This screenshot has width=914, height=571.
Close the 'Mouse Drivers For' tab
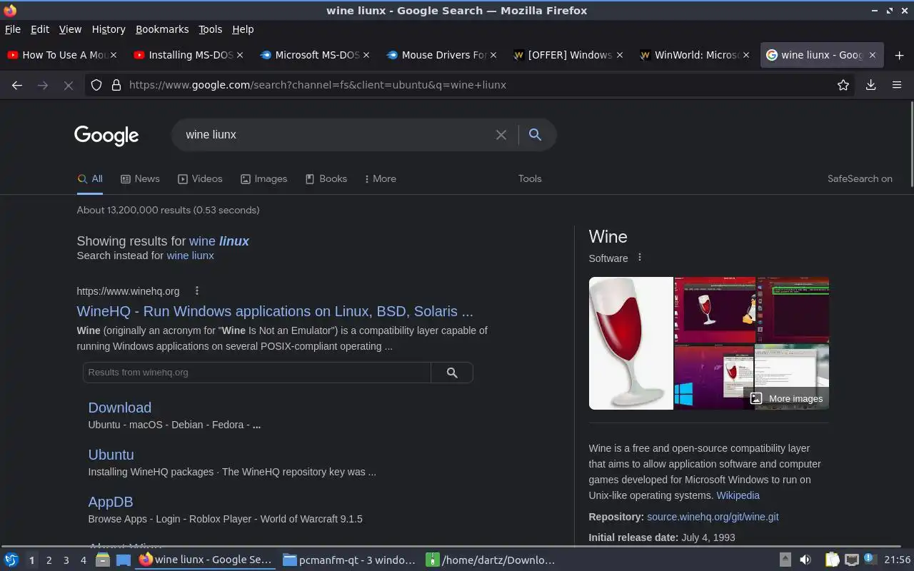493,55
